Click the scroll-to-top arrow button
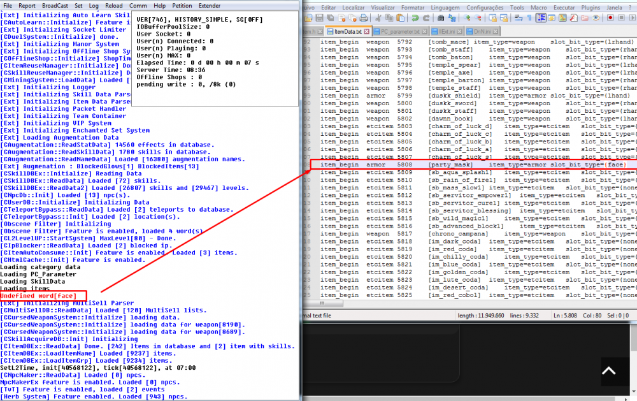The height and width of the screenshot is (401, 637). pos(608,371)
